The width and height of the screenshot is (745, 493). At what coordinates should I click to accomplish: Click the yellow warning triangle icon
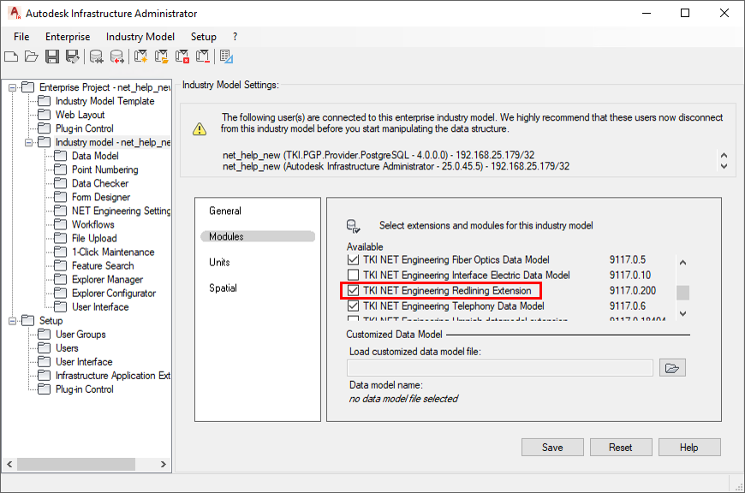point(200,128)
